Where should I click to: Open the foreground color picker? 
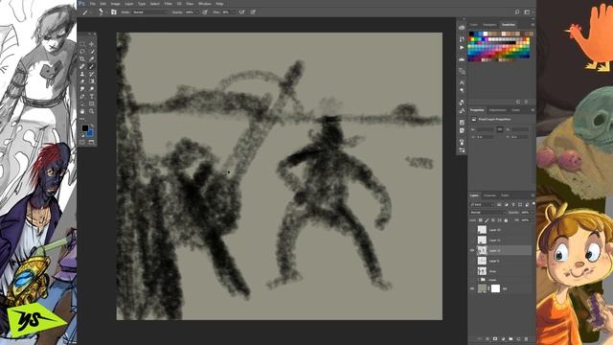[85, 128]
